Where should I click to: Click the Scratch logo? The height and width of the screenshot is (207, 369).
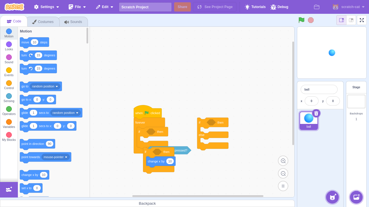pyautogui.click(x=14, y=7)
